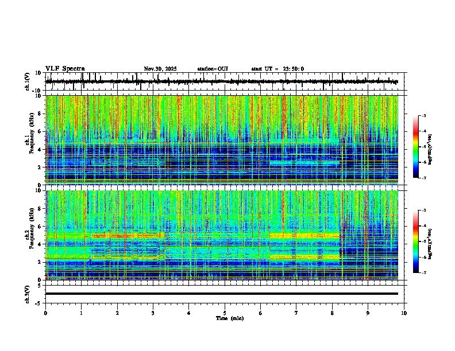Click time axis tick label '10'
Image resolution: width=455 pixels, height=351 pixels.
click(x=404, y=313)
